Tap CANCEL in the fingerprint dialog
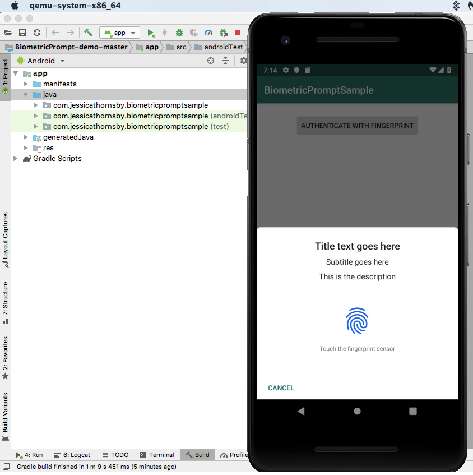 281,388
